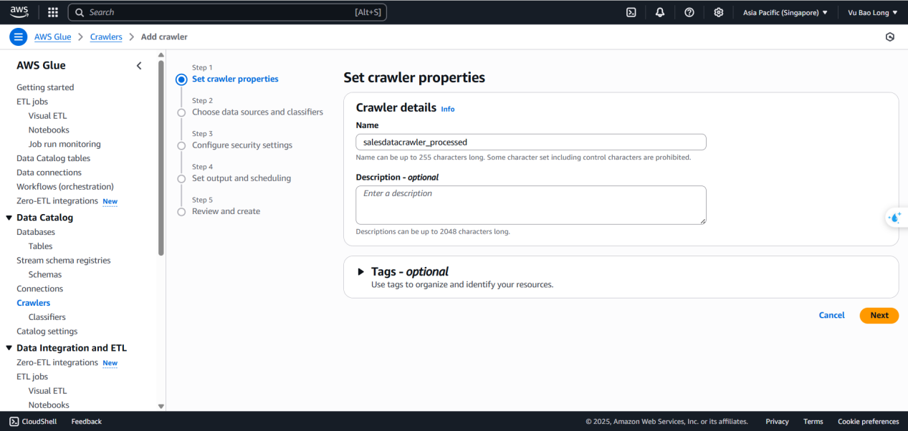The image size is (908, 431).
Task: Click the crawler Name input field
Action: tap(531, 142)
